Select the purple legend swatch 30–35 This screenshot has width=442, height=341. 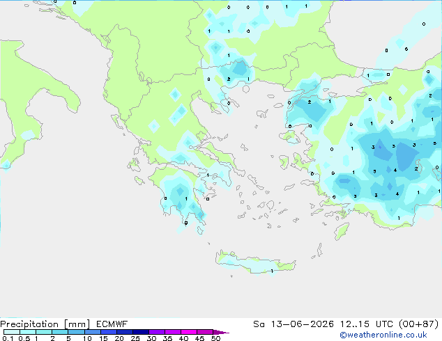156,332
